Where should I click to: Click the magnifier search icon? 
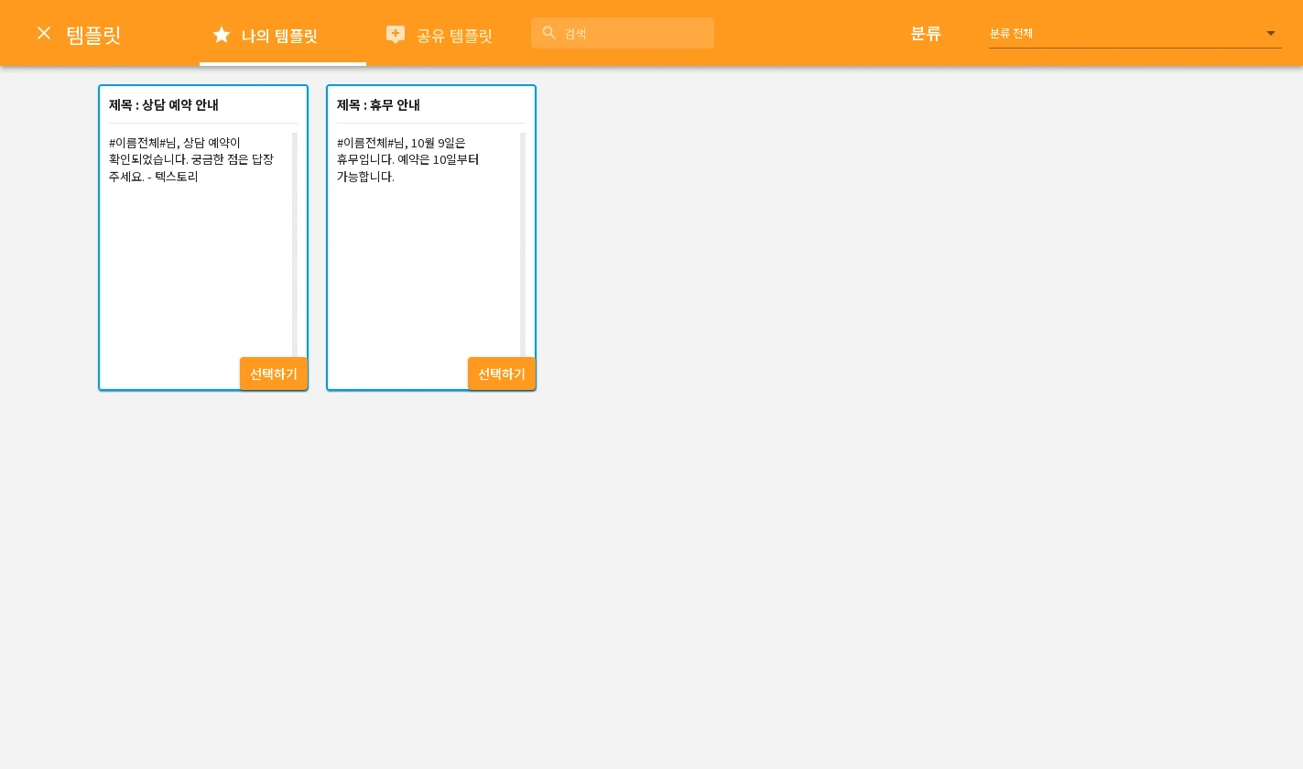549,33
